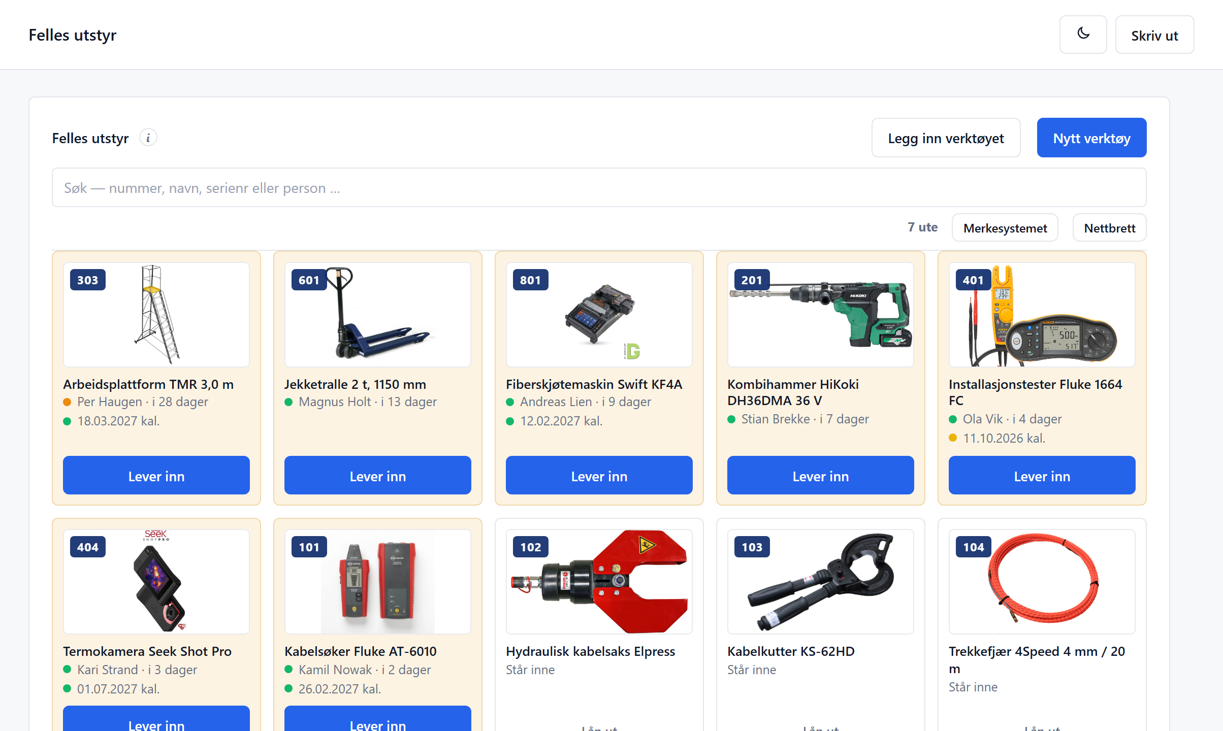This screenshot has height=731, width=1223.
Task: Return Installasjonstester Fluke with Lever inn
Action: pos(1042,475)
